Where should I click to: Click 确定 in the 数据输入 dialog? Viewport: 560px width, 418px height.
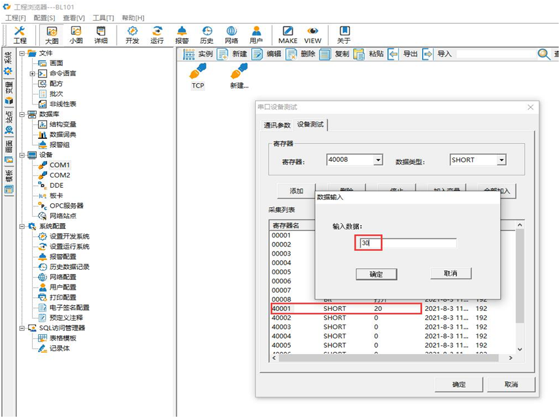tap(376, 274)
